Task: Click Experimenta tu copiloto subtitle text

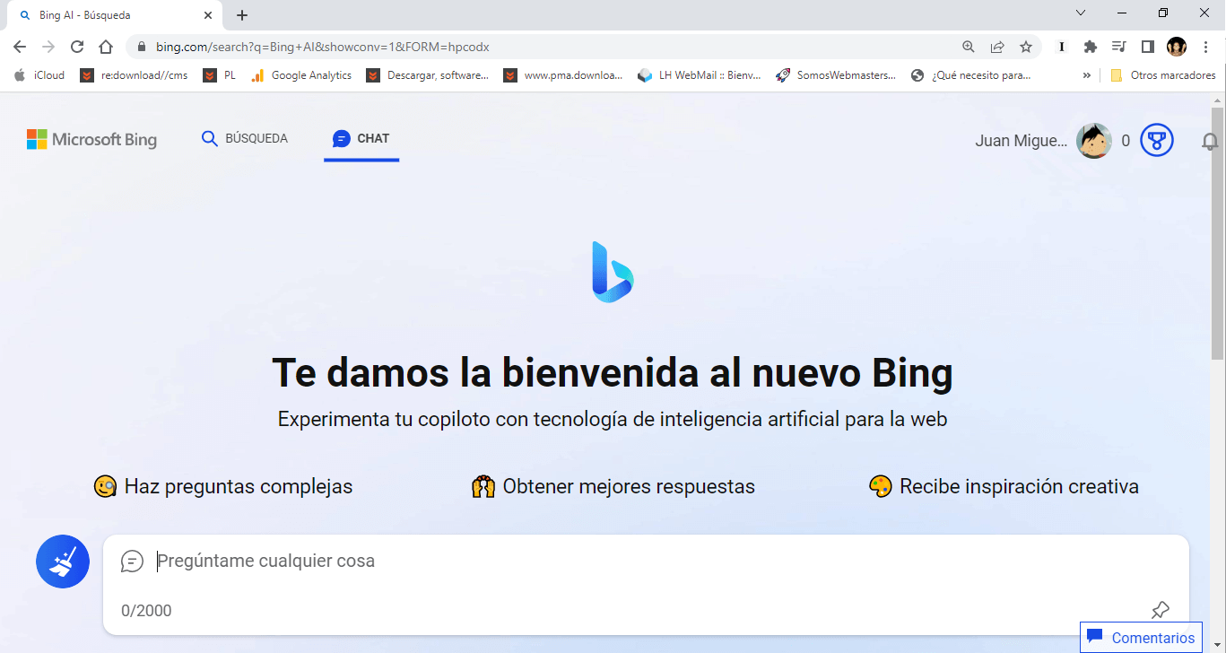Action: coord(613,419)
